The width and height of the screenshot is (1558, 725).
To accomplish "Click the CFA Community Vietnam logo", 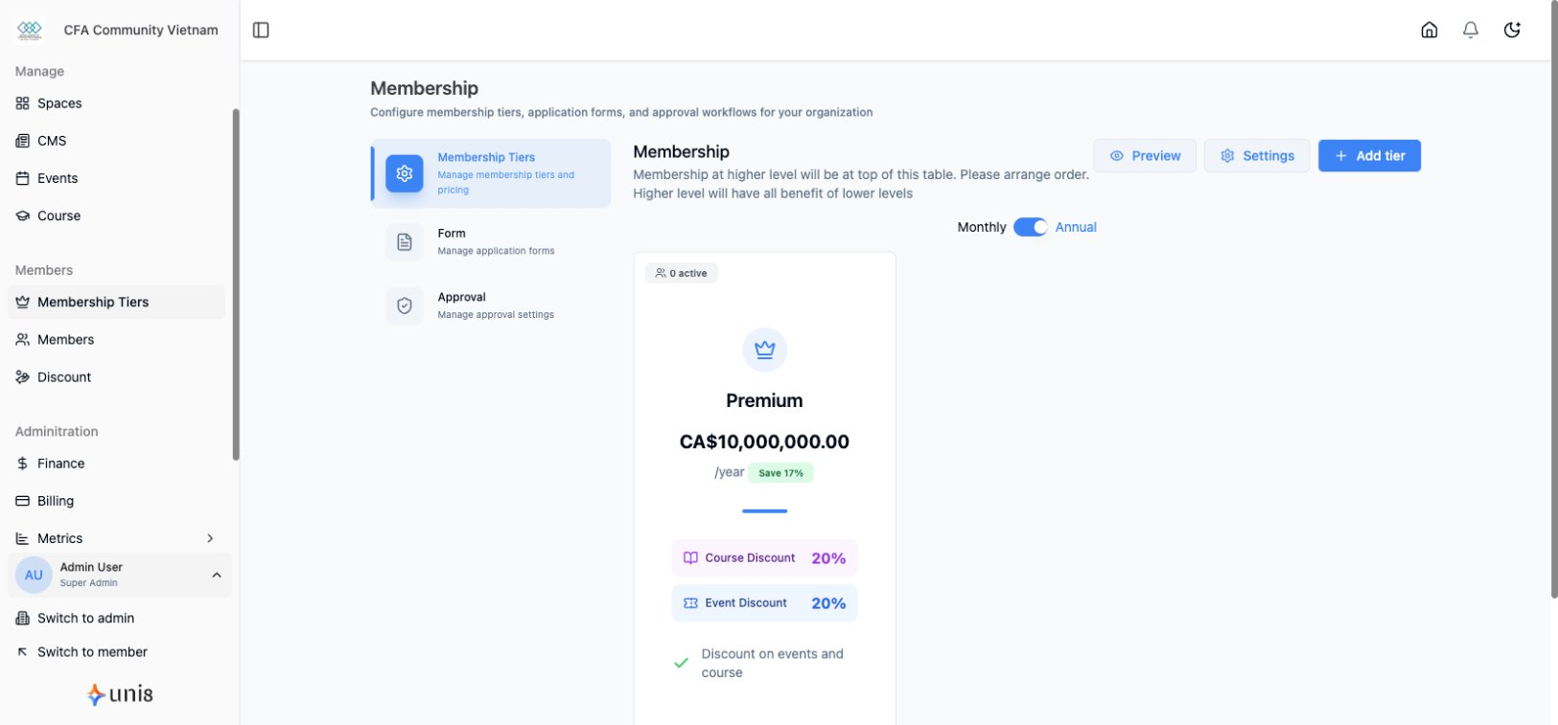I will 30,30.
